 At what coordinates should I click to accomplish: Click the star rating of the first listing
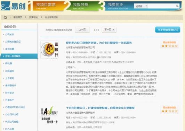coord(170,46)
